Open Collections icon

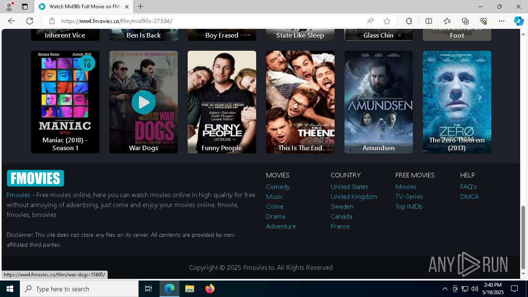465,21
